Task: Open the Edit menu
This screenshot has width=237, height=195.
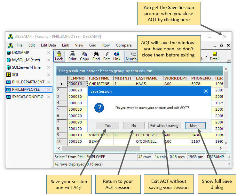Action: click(32, 45)
